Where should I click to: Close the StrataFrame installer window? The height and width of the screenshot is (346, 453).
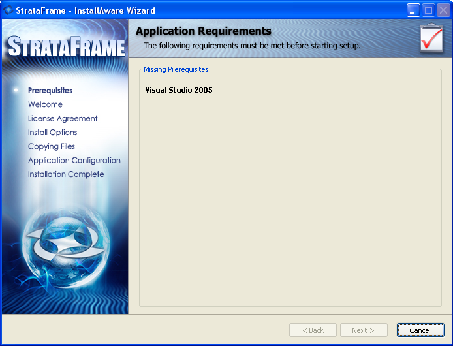(x=443, y=10)
